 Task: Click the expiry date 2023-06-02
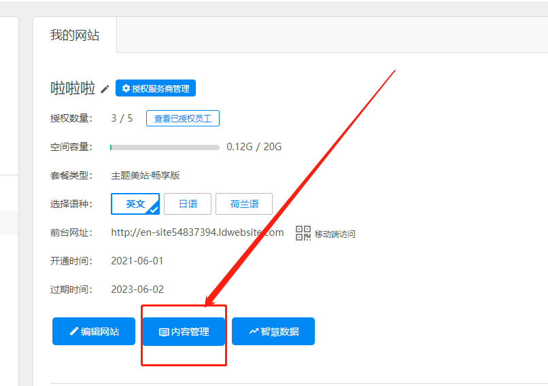click(x=137, y=289)
